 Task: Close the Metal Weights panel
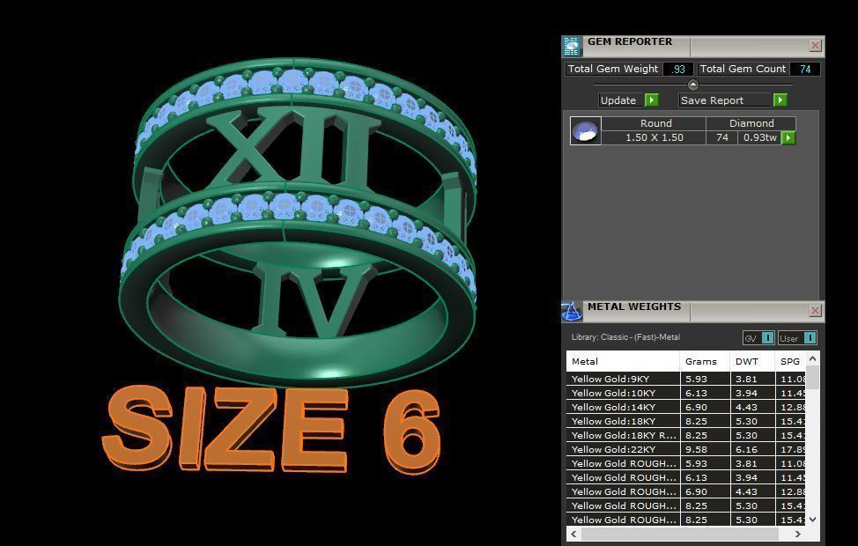[x=815, y=311]
